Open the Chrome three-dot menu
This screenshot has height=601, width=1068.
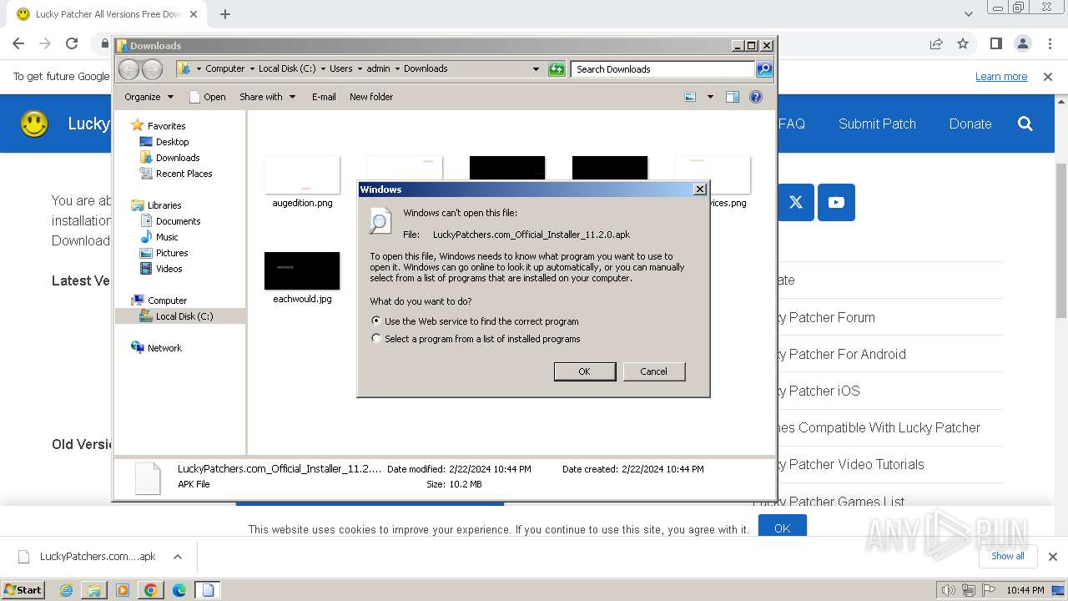tap(1050, 43)
